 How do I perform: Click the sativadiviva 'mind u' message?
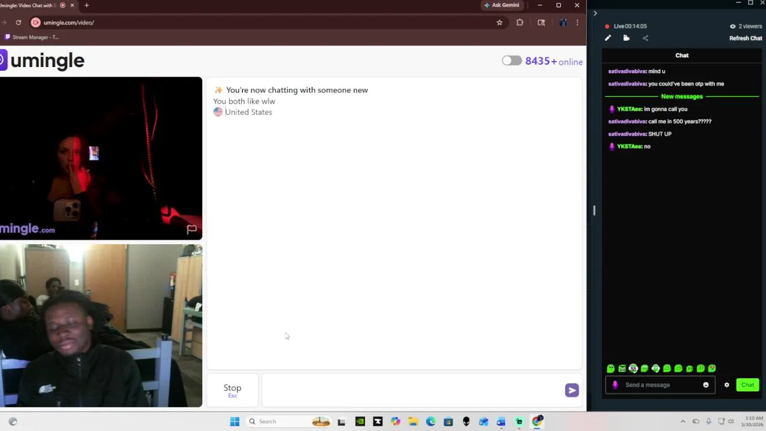(637, 71)
